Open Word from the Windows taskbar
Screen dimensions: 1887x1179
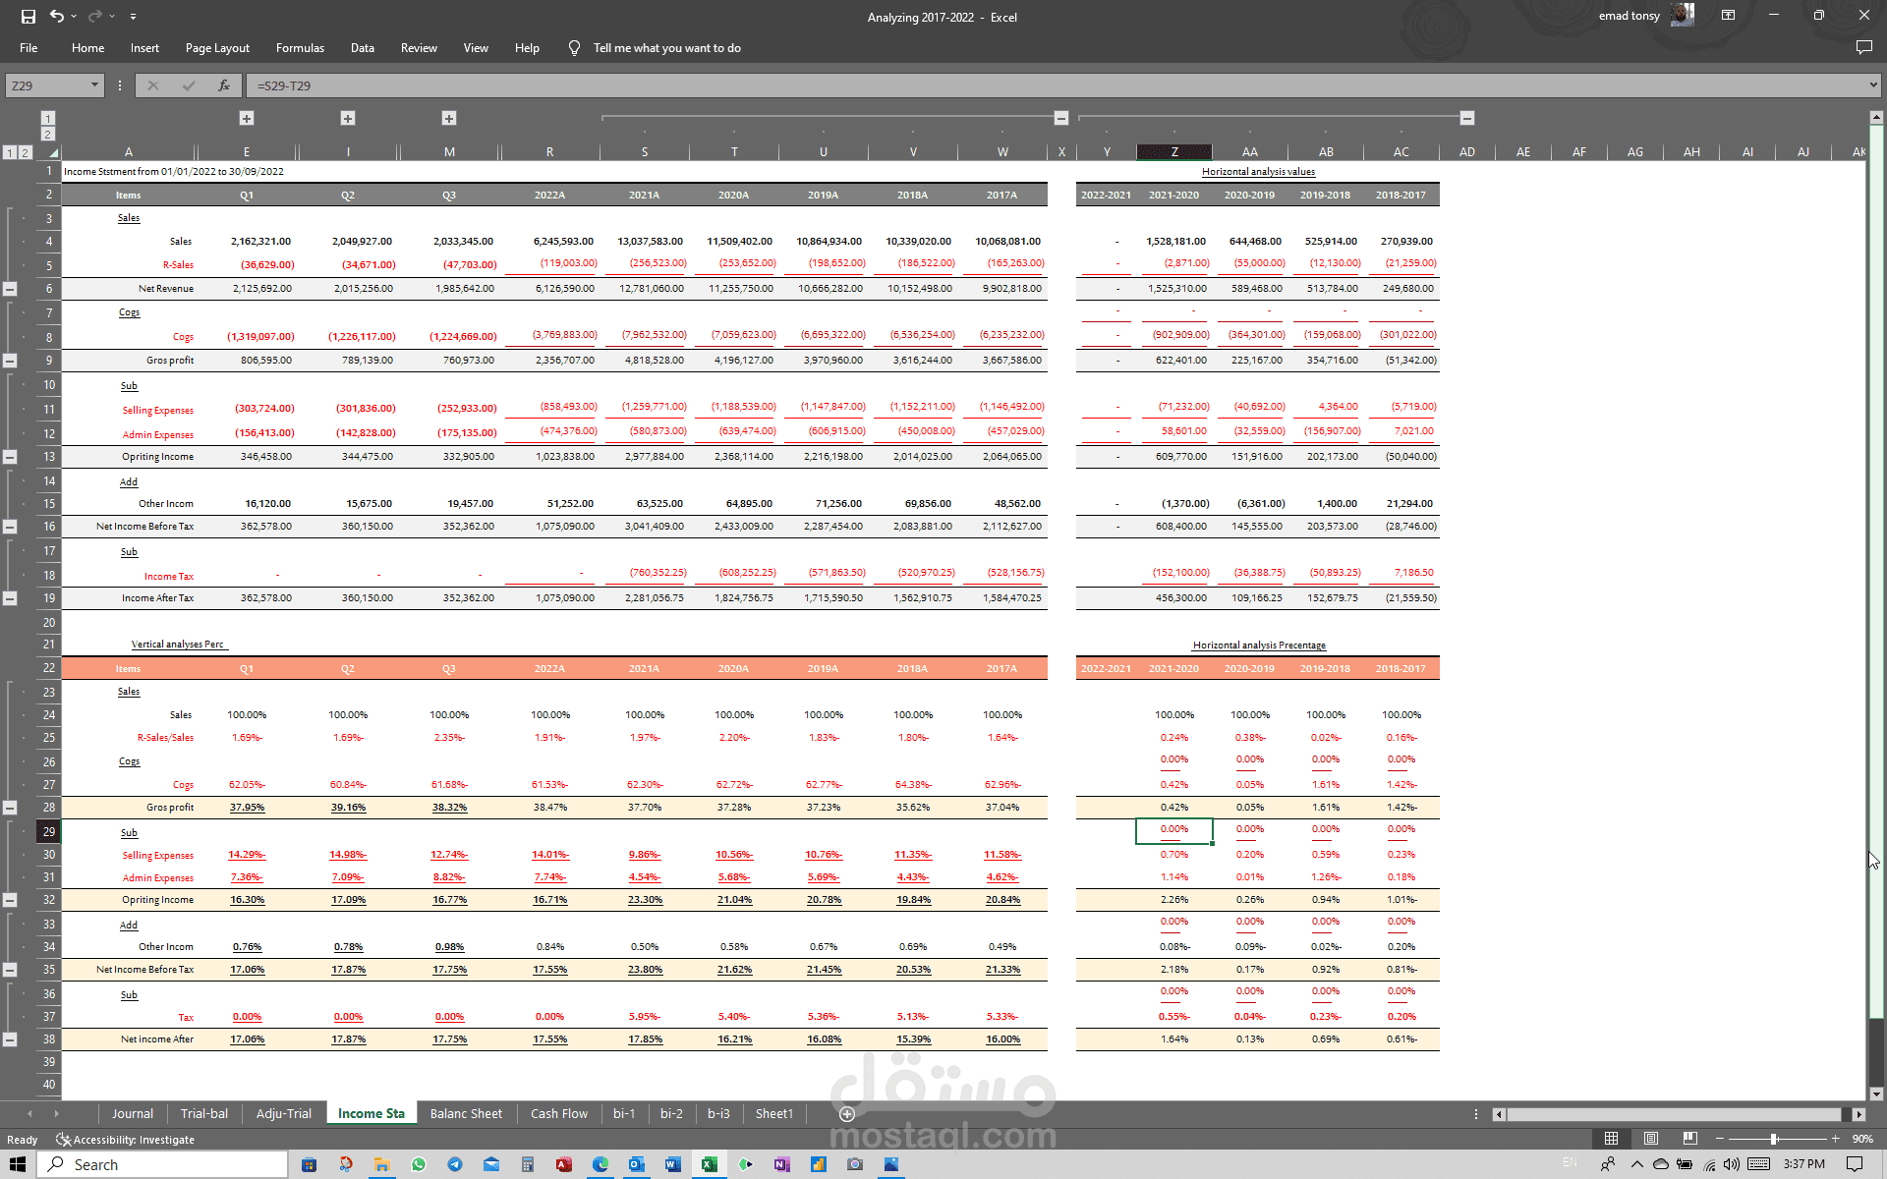[672, 1164]
